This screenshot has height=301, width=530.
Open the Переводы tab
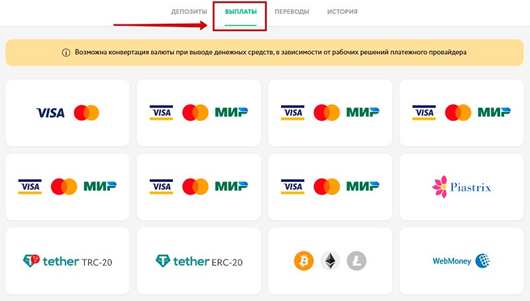pos(291,12)
